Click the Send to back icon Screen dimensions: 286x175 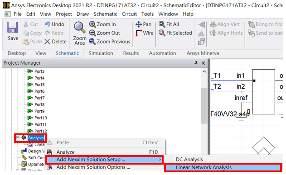[251, 33]
